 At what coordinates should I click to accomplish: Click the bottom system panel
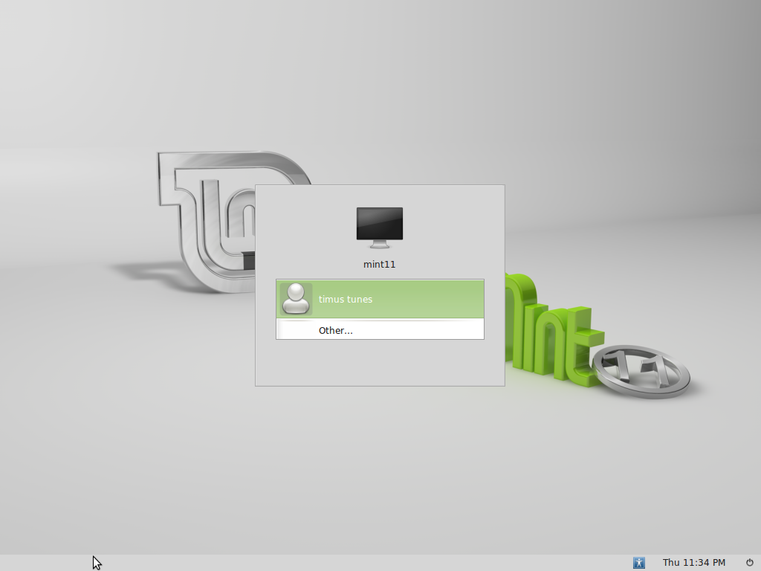(372, 563)
